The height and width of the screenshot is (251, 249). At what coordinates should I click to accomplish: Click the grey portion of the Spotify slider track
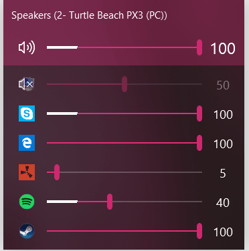157,202
